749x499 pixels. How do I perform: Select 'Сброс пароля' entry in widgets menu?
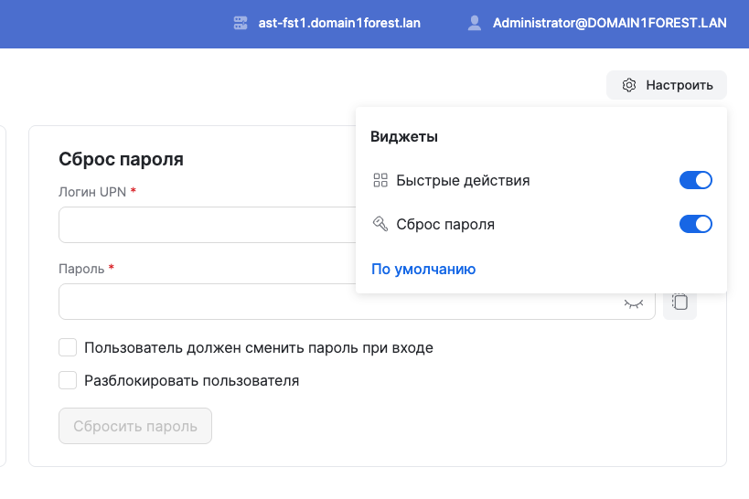click(445, 224)
